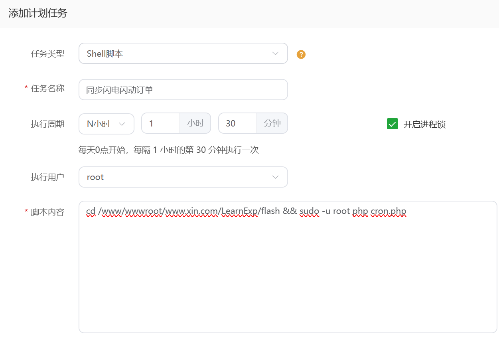Click inside the script content text area
This screenshot has height=342, width=499.
(x=287, y=271)
